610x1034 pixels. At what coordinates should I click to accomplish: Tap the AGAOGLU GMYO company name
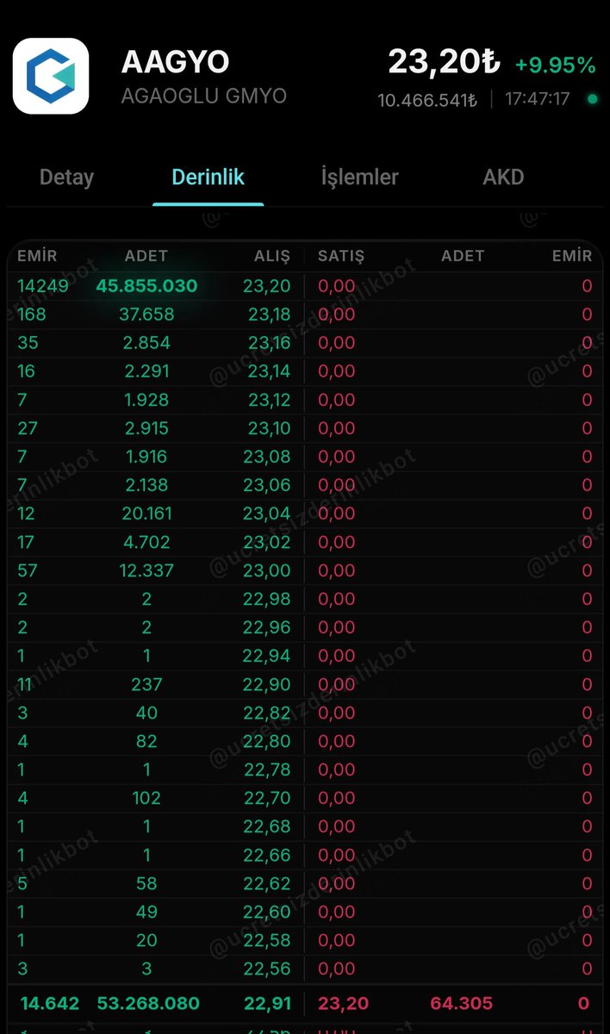tap(204, 96)
